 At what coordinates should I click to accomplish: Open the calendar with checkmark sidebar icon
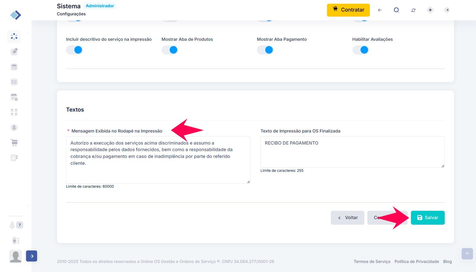pos(14,97)
